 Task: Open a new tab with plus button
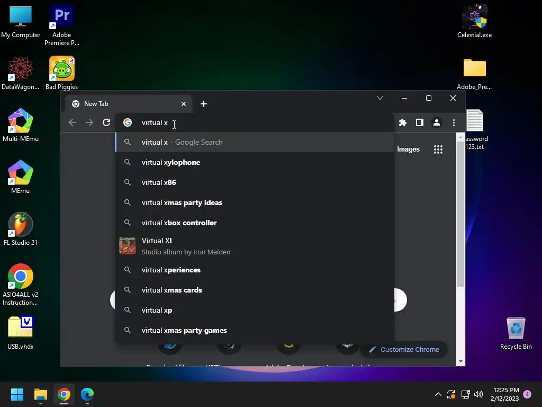[x=204, y=104]
